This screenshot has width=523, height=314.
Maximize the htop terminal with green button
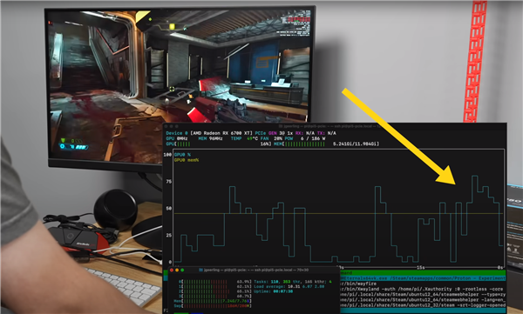pos(182,270)
